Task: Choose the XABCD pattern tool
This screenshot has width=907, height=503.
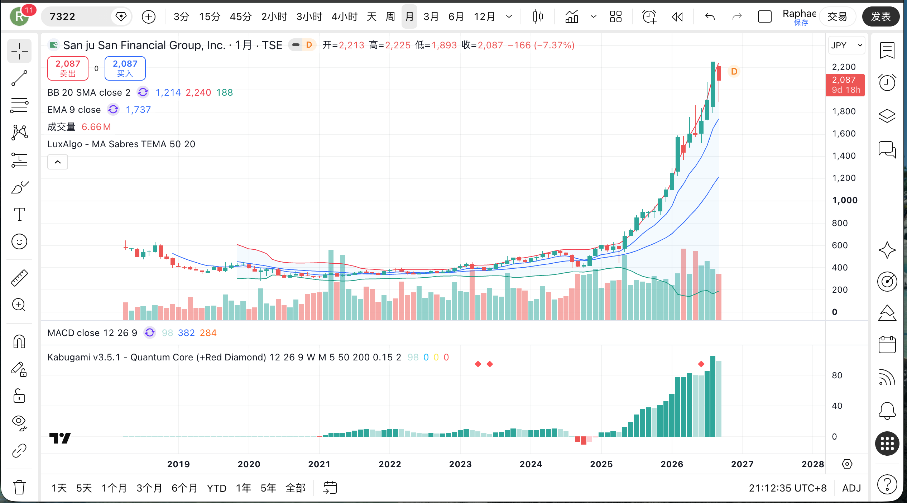Action: coord(19,133)
